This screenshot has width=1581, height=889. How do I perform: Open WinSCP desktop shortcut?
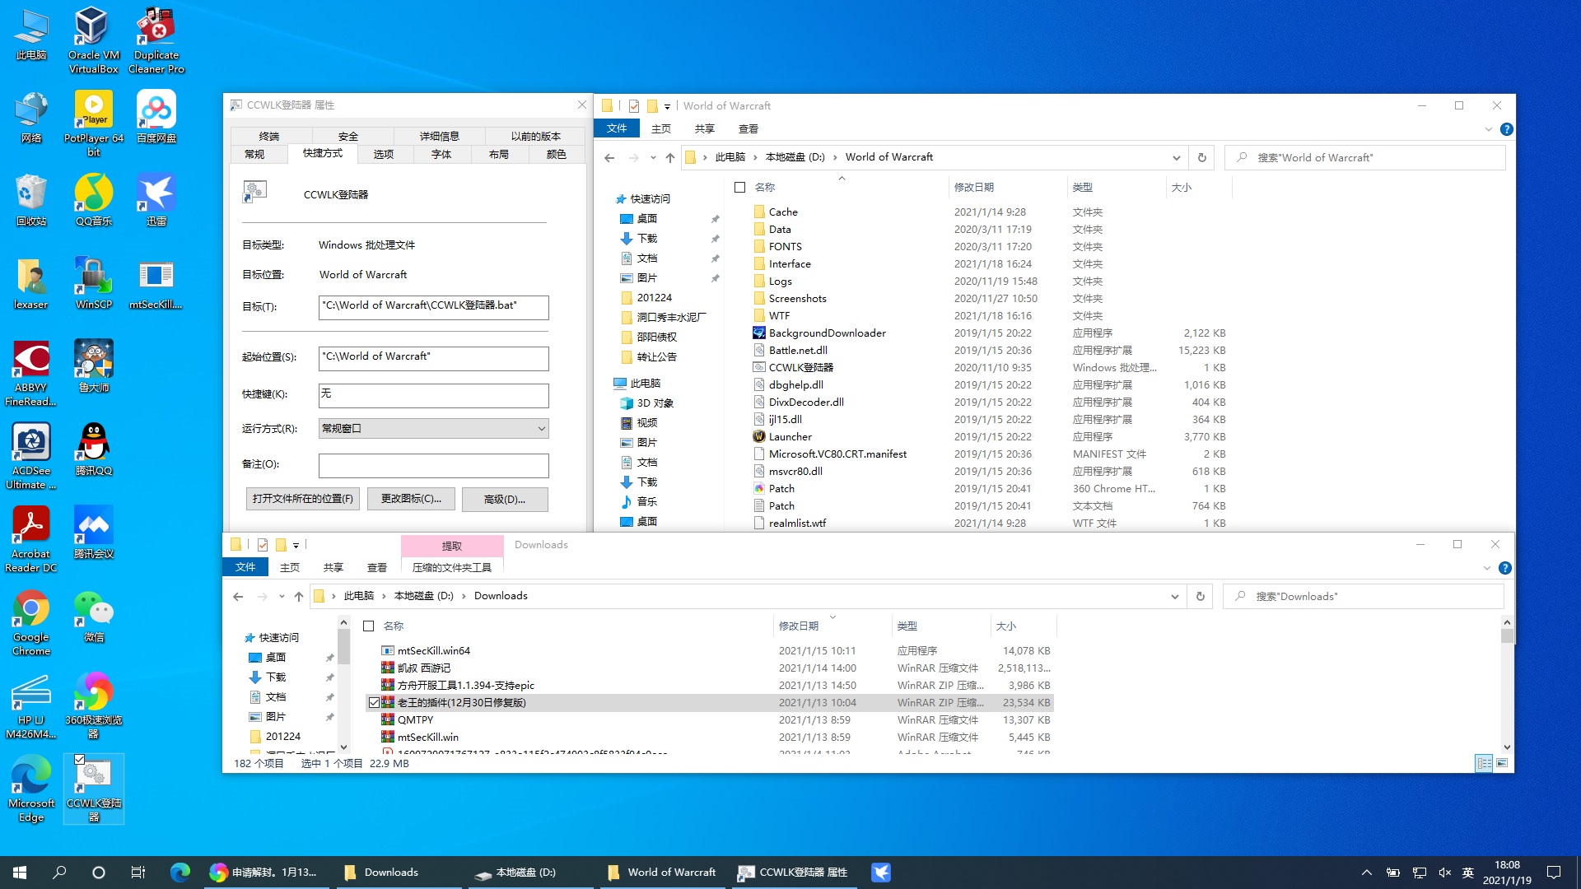pos(93,277)
